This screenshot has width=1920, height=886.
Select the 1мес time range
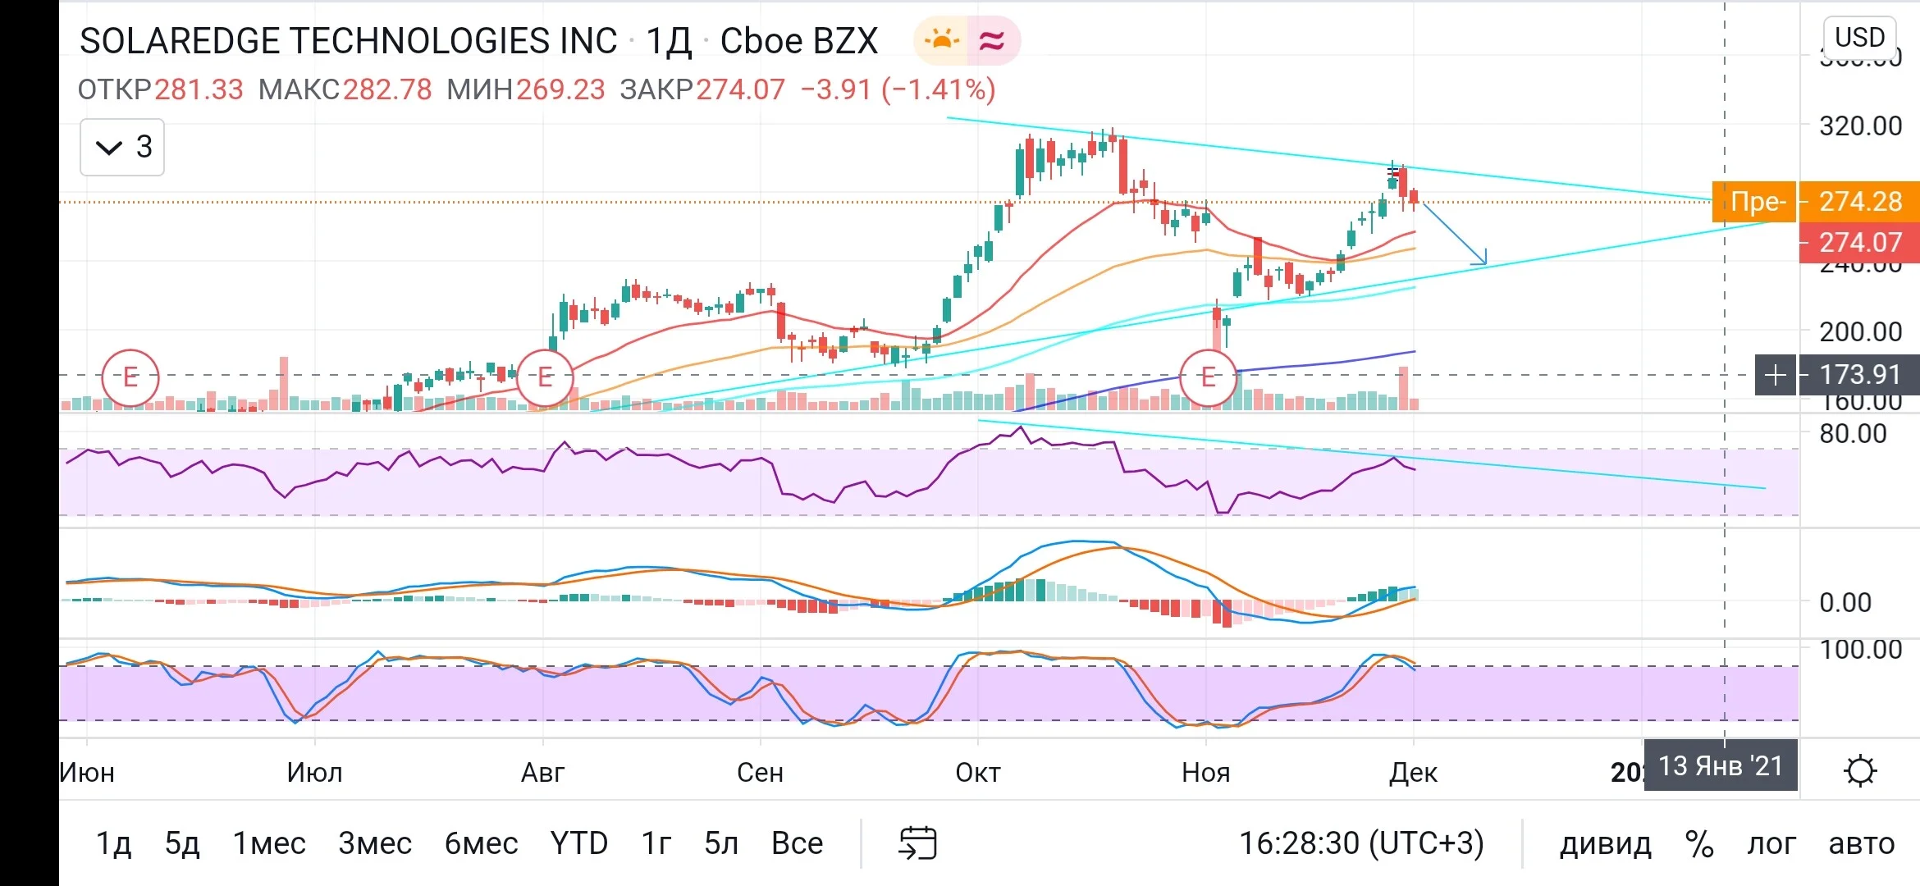(x=269, y=843)
